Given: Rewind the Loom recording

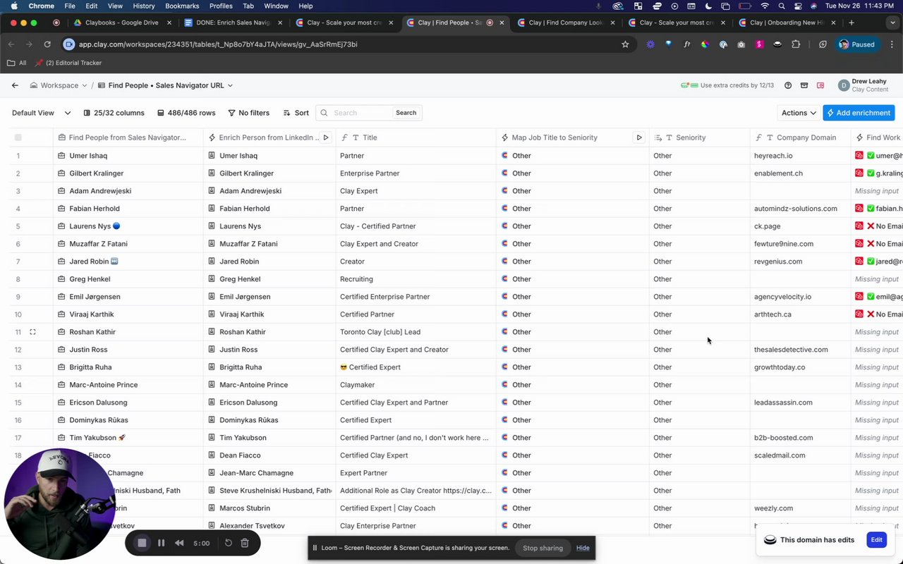Looking at the screenshot, I should (179, 543).
